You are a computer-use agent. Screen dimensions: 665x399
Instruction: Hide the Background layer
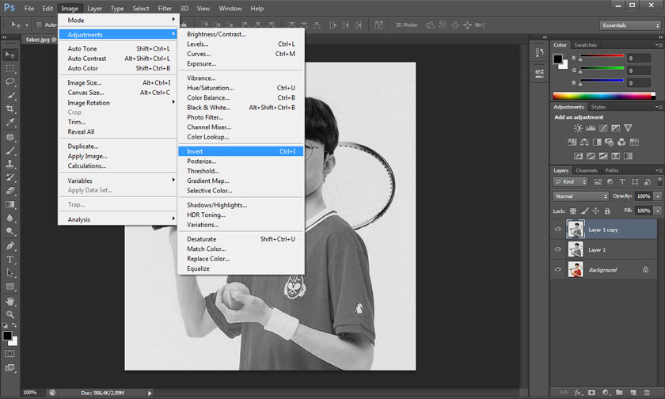(x=558, y=269)
